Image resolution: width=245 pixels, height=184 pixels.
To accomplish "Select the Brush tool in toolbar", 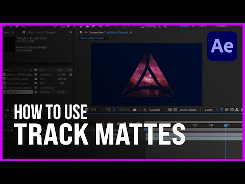I will (81, 27).
